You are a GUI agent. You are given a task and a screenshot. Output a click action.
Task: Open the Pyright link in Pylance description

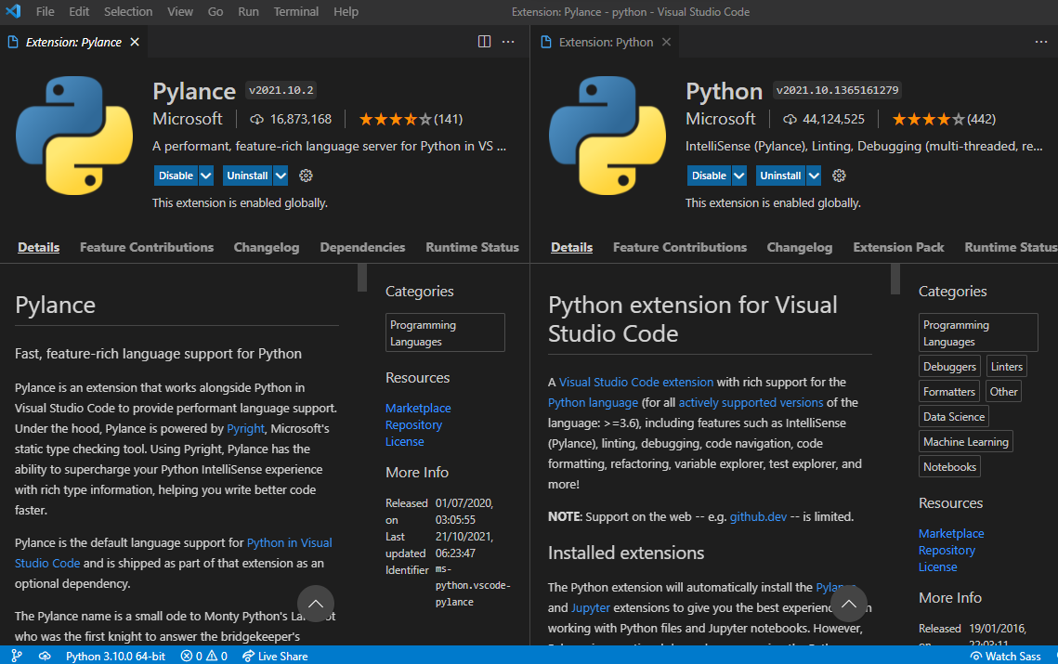tap(245, 428)
